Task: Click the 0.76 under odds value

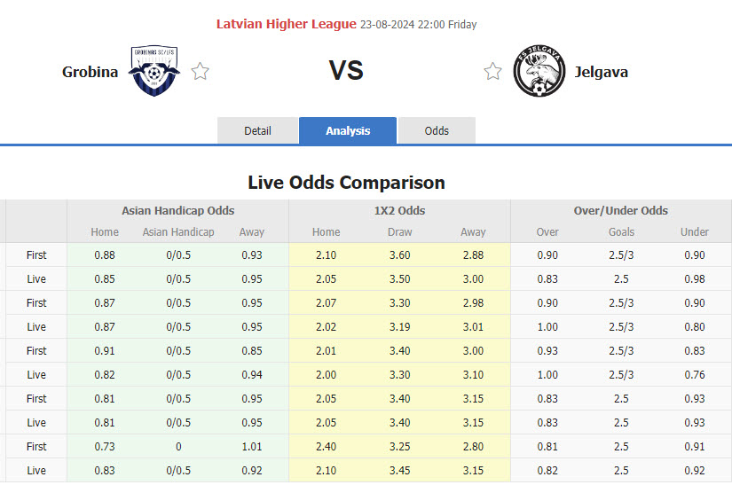Action: click(694, 374)
